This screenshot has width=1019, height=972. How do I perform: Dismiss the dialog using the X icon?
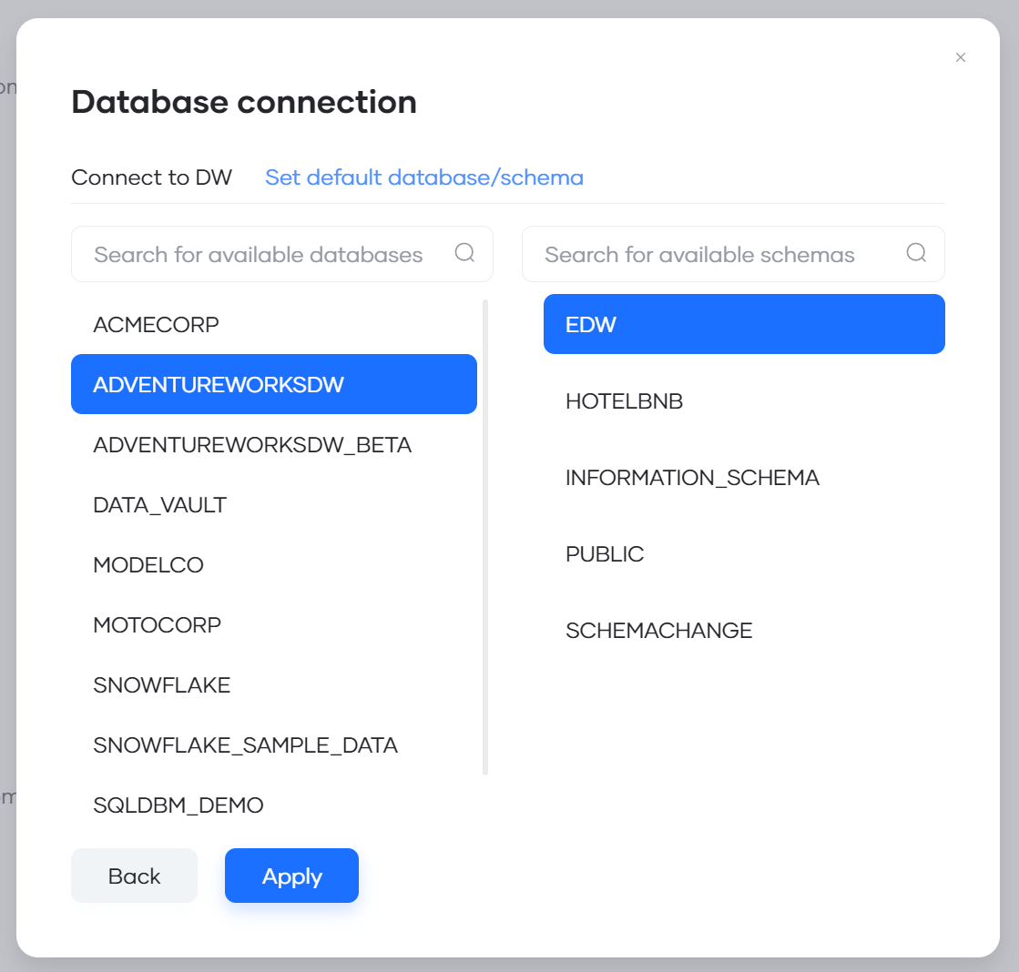[x=961, y=57]
